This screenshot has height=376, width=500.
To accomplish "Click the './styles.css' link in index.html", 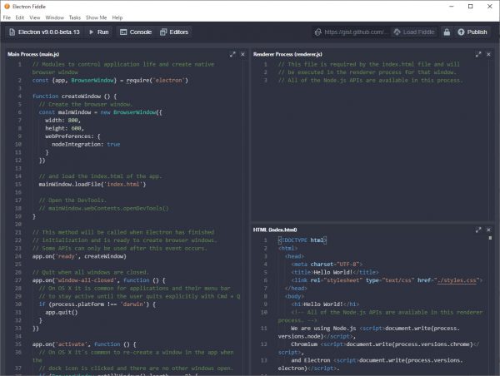I will pos(457,280).
